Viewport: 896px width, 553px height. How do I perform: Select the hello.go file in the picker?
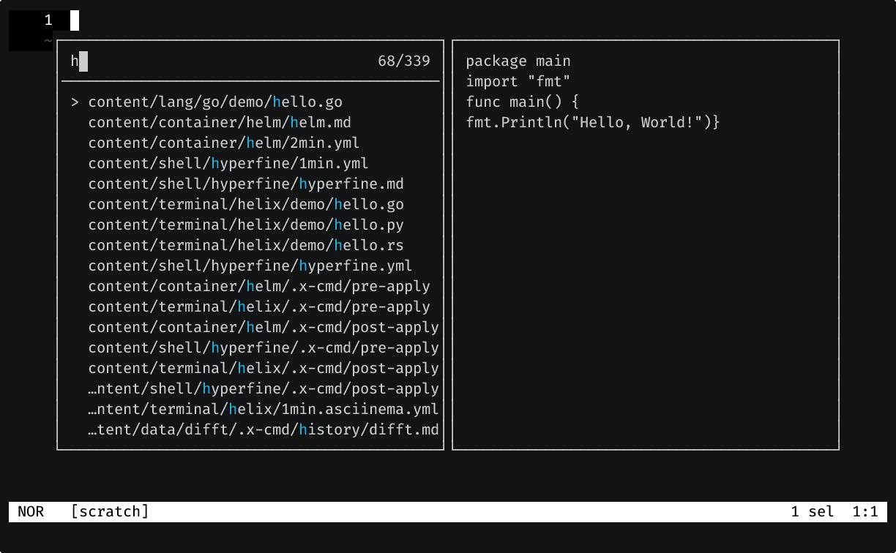coord(214,102)
